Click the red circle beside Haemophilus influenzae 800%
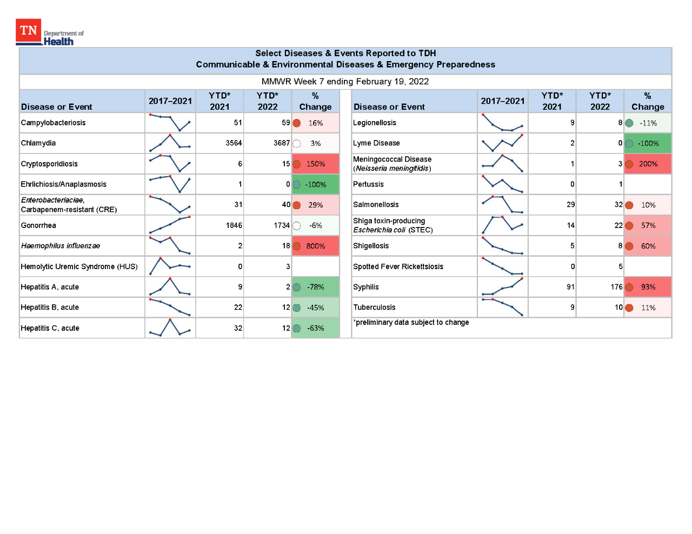The width and height of the screenshot is (692, 534). (x=297, y=246)
